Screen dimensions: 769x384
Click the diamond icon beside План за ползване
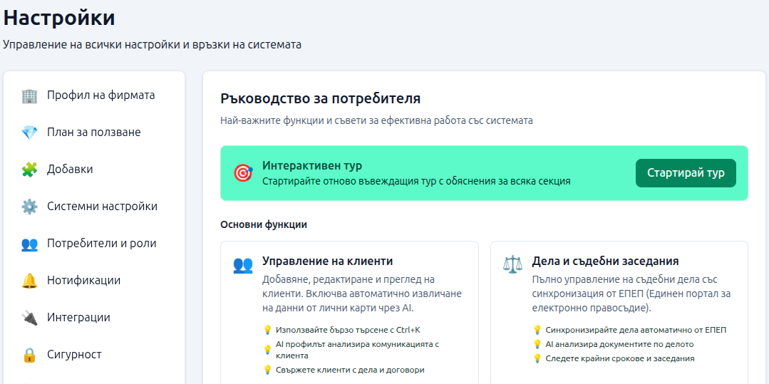(x=29, y=133)
